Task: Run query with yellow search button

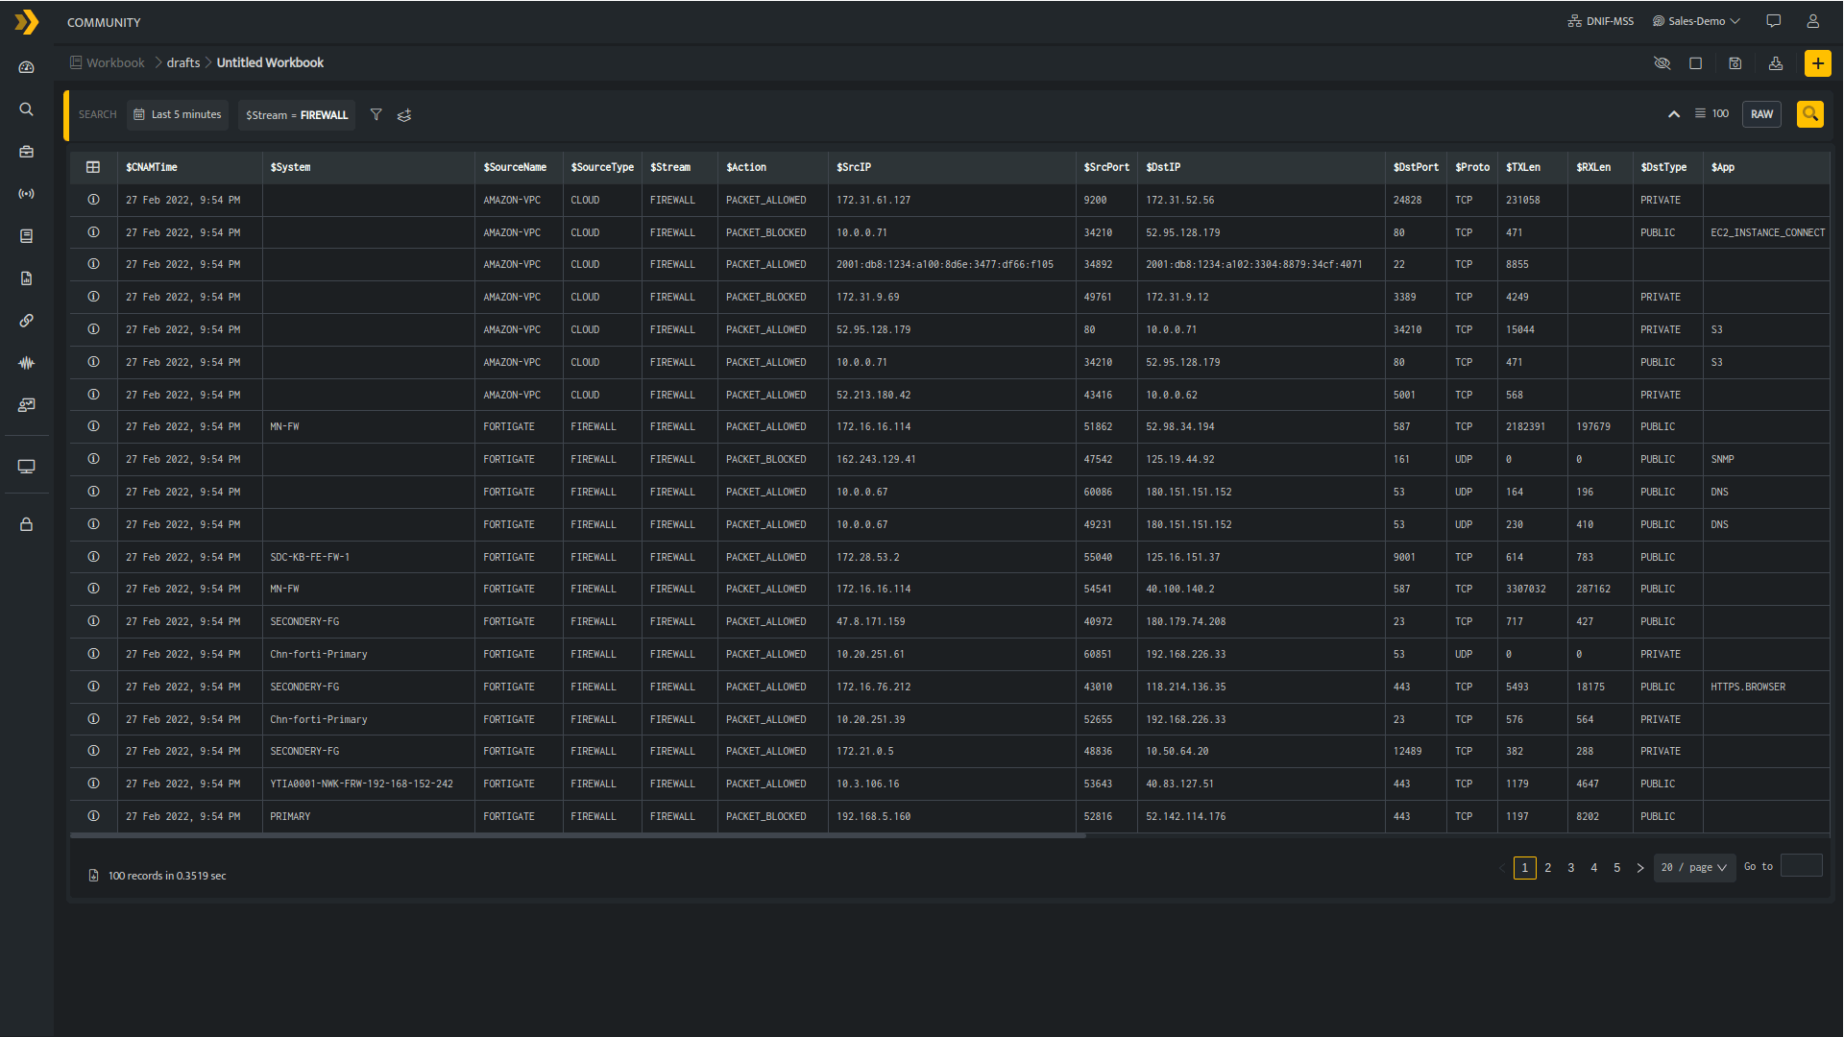Action: tap(1809, 114)
